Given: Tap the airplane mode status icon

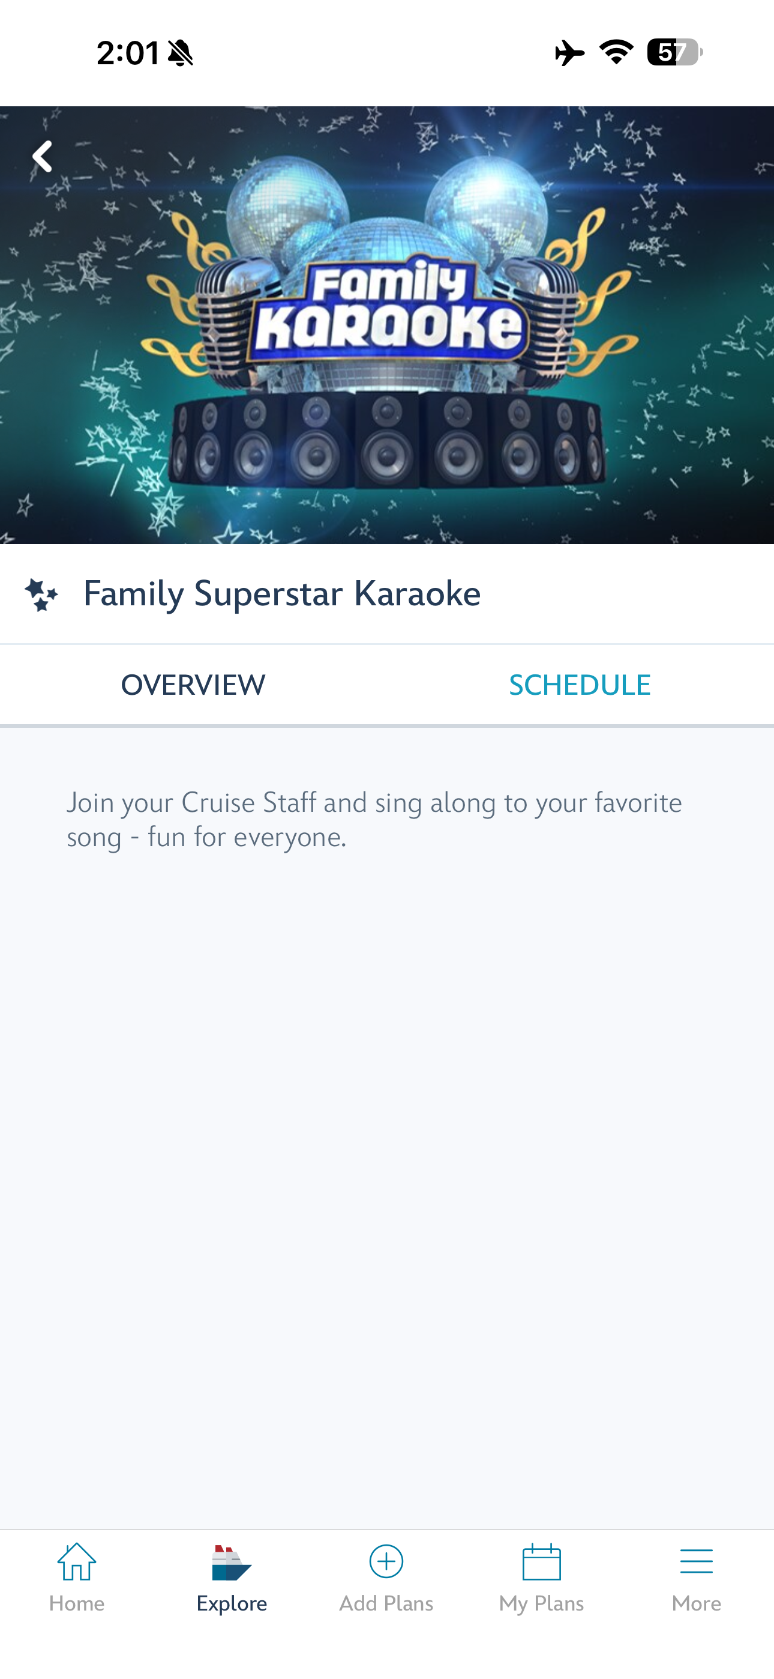Looking at the screenshot, I should tap(569, 52).
